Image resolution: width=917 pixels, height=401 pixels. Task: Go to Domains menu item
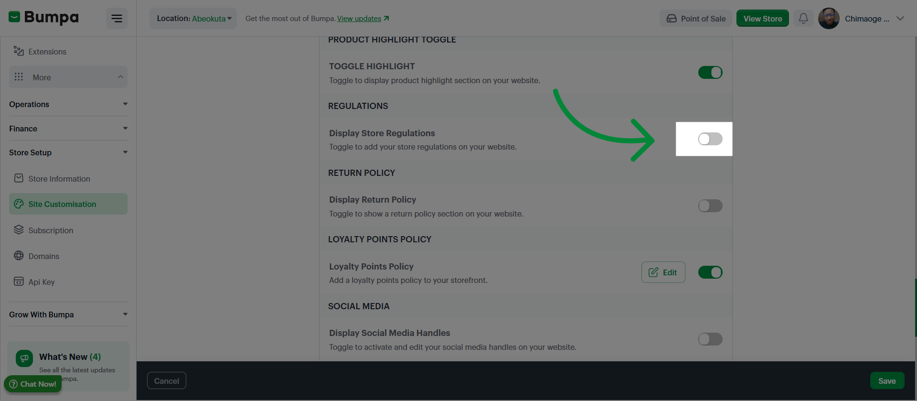pyautogui.click(x=68, y=256)
